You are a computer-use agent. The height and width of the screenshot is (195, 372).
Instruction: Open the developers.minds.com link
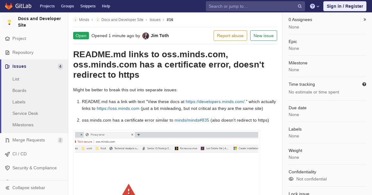[215, 102]
